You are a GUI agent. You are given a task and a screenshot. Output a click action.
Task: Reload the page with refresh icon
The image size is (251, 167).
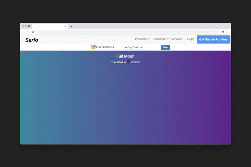(33, 32)
